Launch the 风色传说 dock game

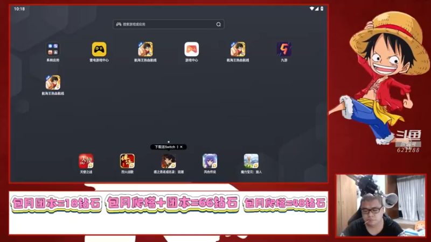pos(210,161)
